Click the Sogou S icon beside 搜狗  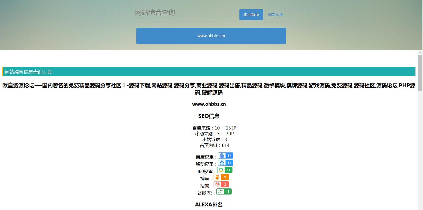pos(217,184)
